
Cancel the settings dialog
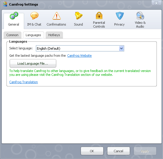coord(119,151)
